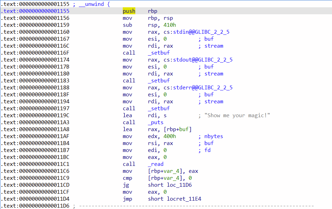332x209 pixels.
Task: Click the _puts function name
Action: coord(157,122)
